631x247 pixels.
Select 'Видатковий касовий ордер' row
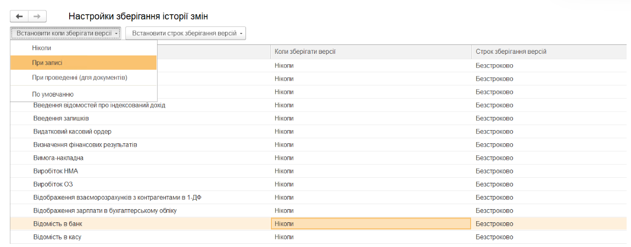pos(72,132)
